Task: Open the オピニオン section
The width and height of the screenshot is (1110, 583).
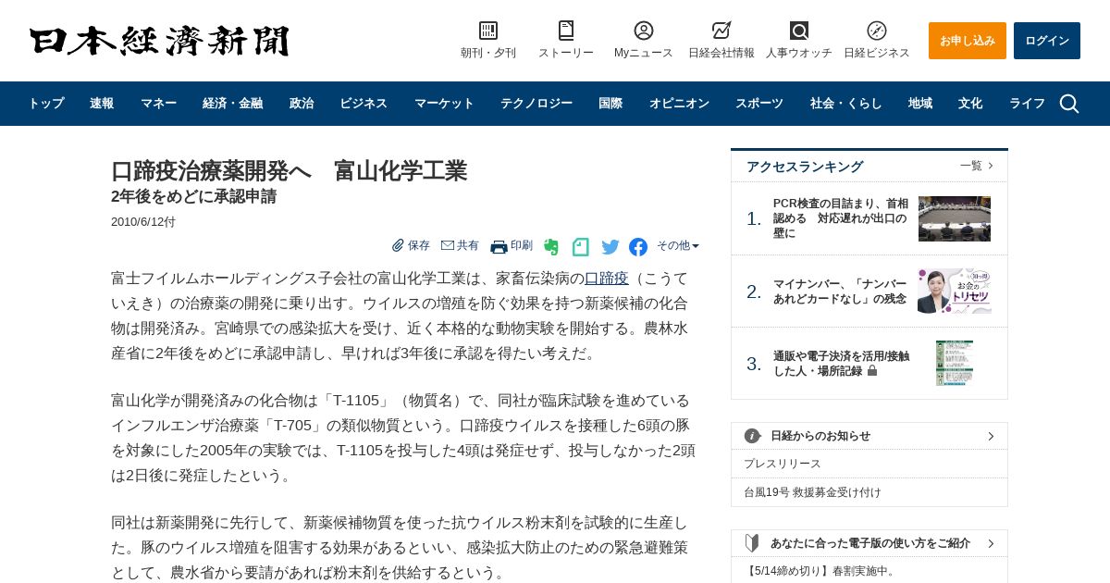Action: [x=679, y=104]
